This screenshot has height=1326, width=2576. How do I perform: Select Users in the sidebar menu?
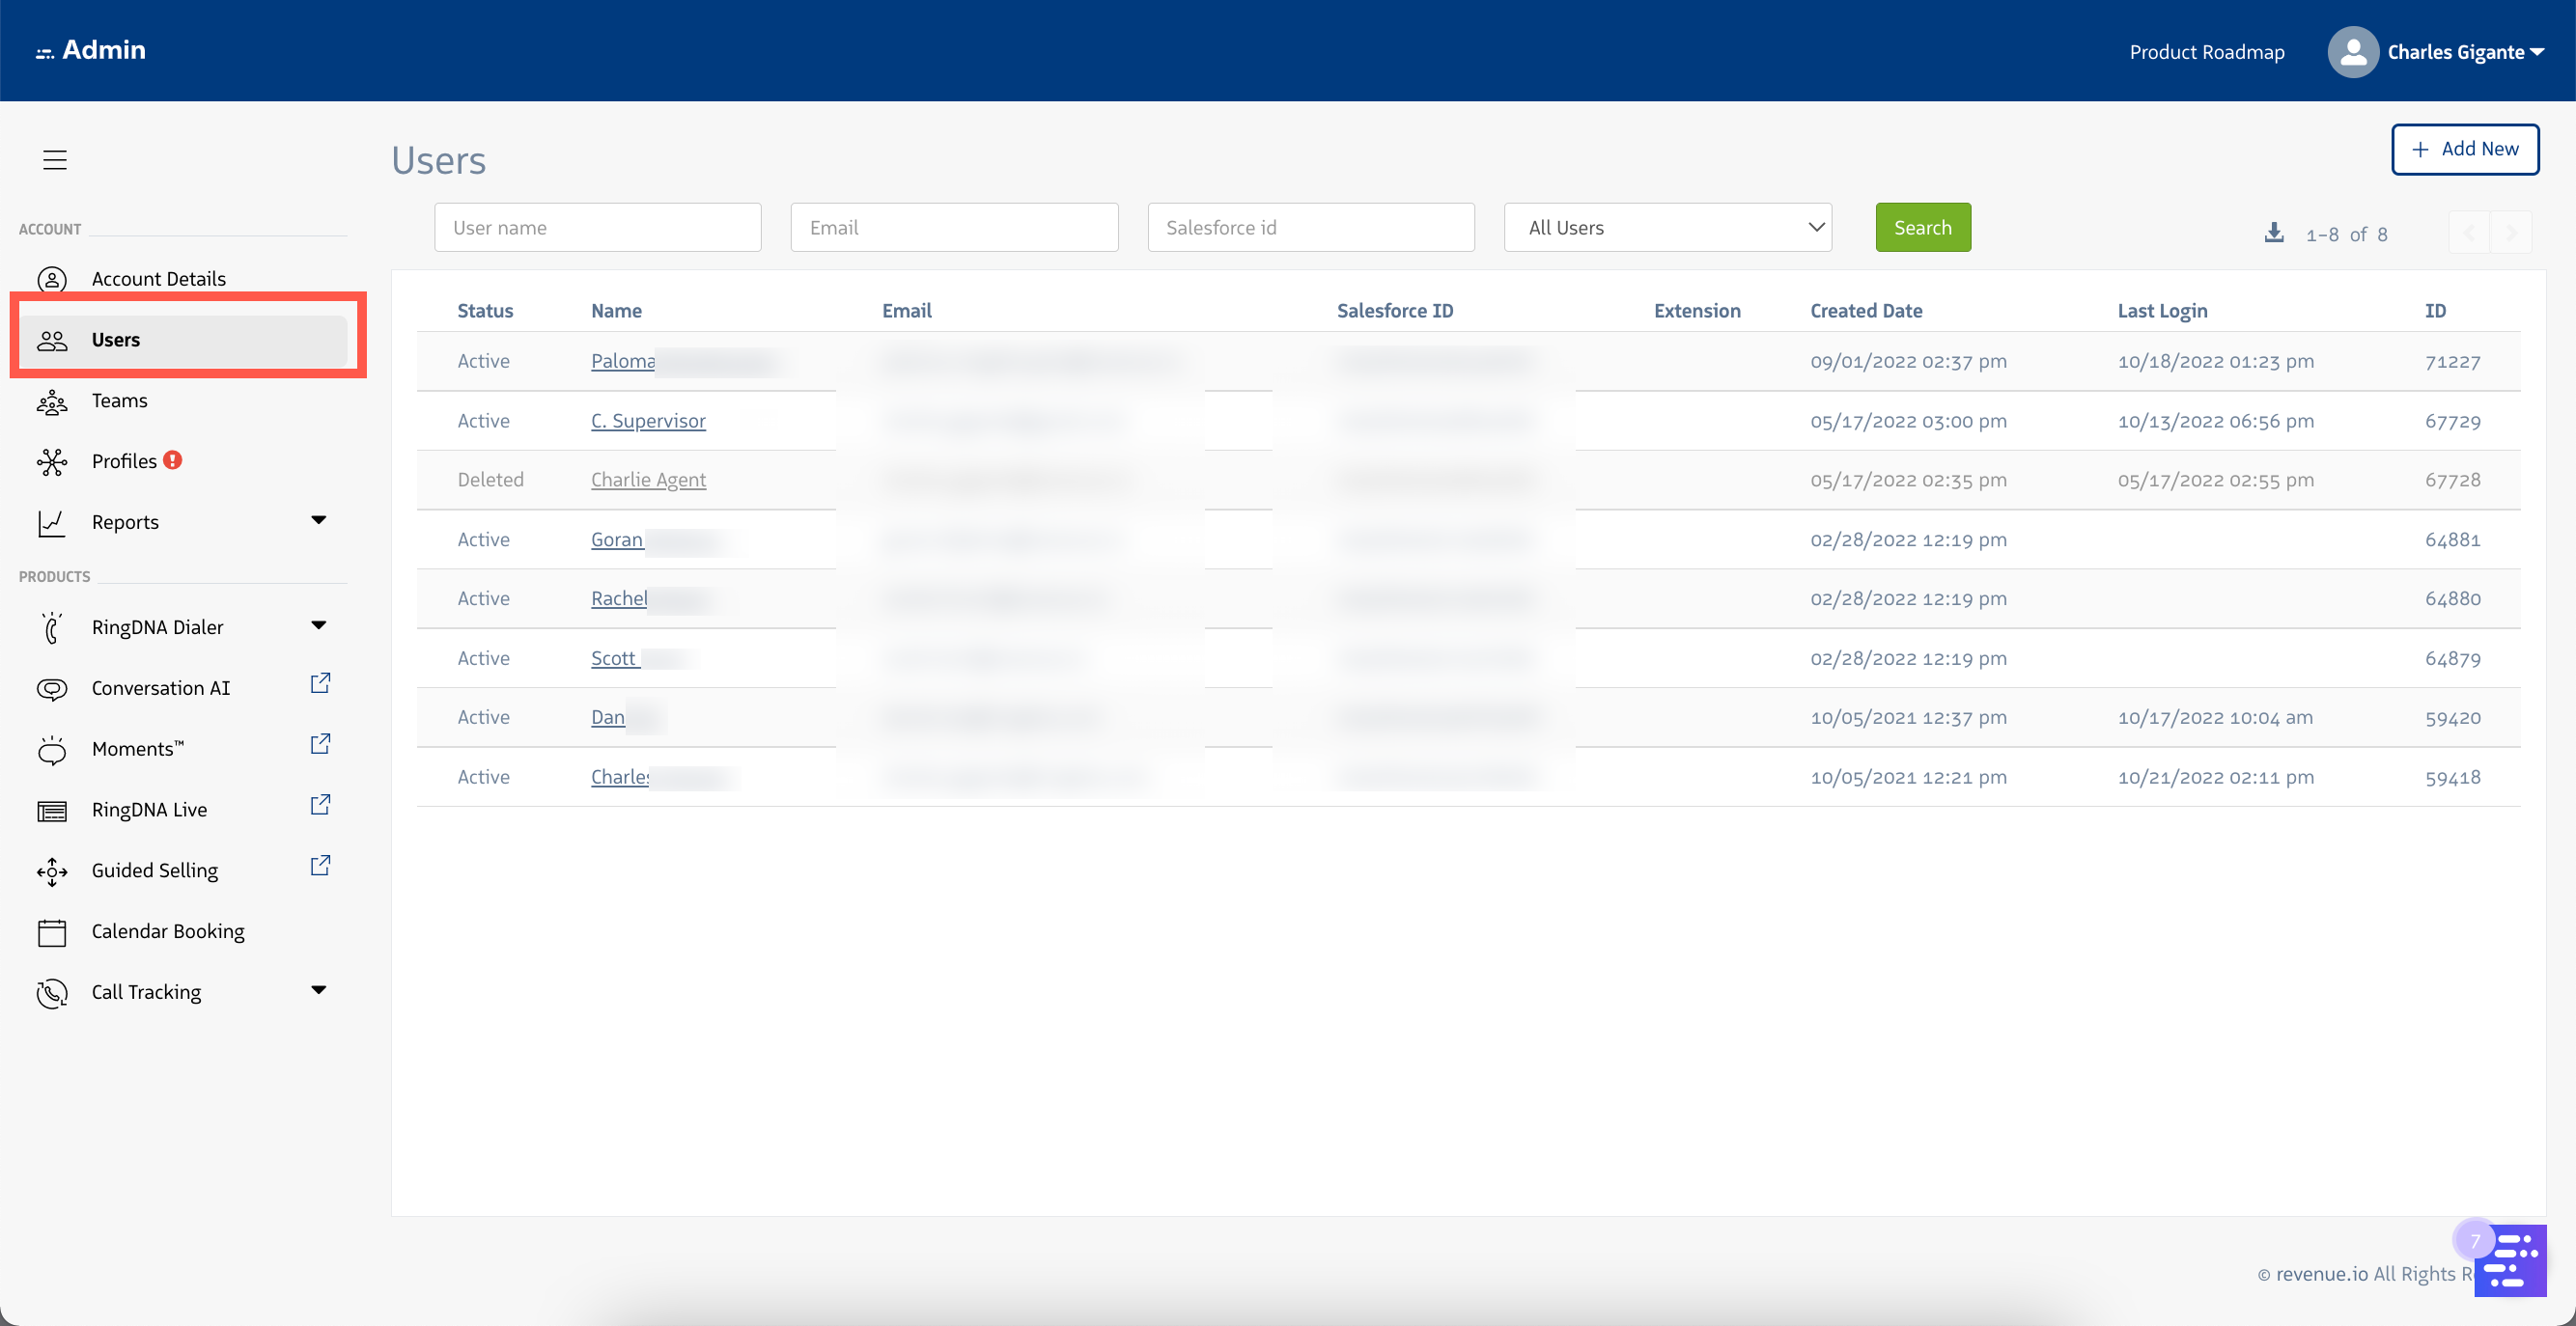(x=115, y=340)
